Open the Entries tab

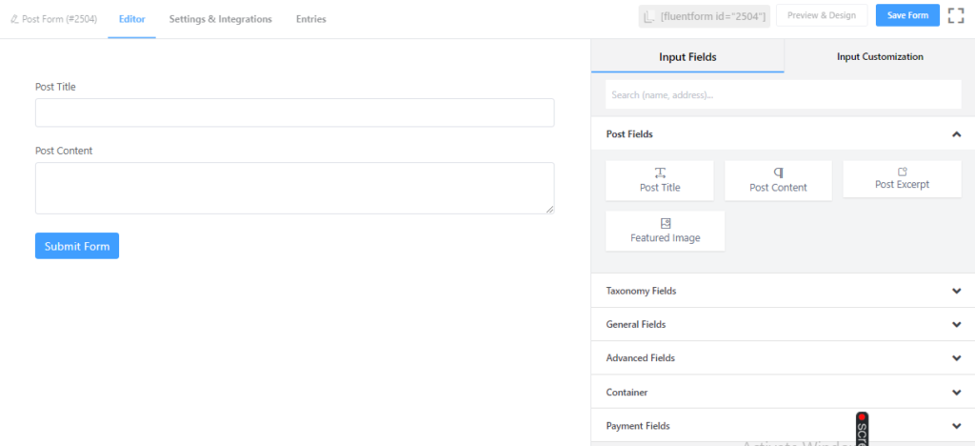pos(311,19)
